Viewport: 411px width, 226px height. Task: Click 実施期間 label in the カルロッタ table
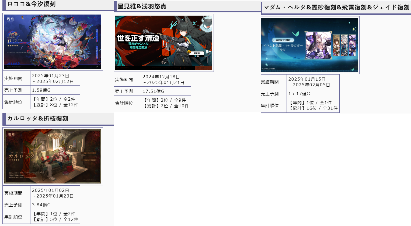click(13, 193)
